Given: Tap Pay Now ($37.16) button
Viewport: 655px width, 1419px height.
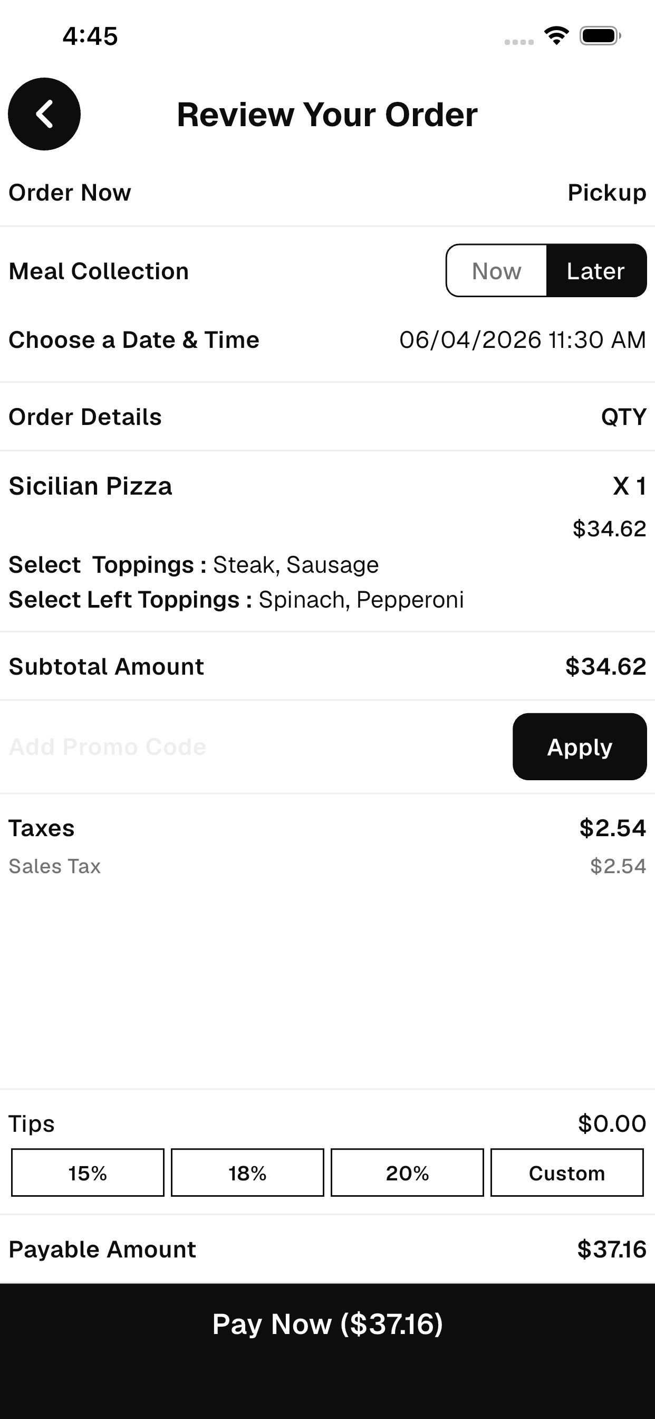Looking at the screenshot, I should point(327,1323).
